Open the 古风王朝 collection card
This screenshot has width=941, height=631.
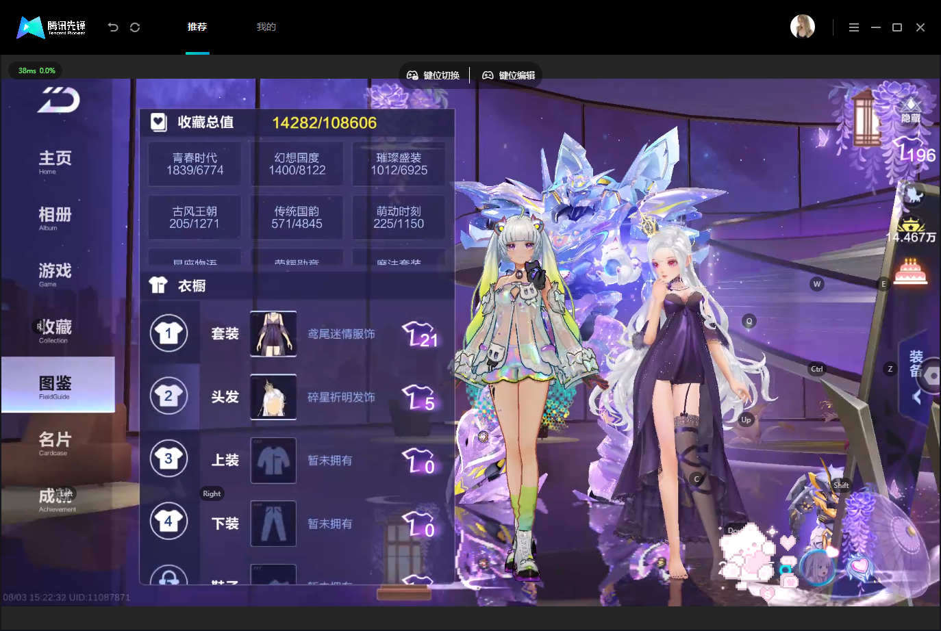pyautogui.click(x=195, y=218)
